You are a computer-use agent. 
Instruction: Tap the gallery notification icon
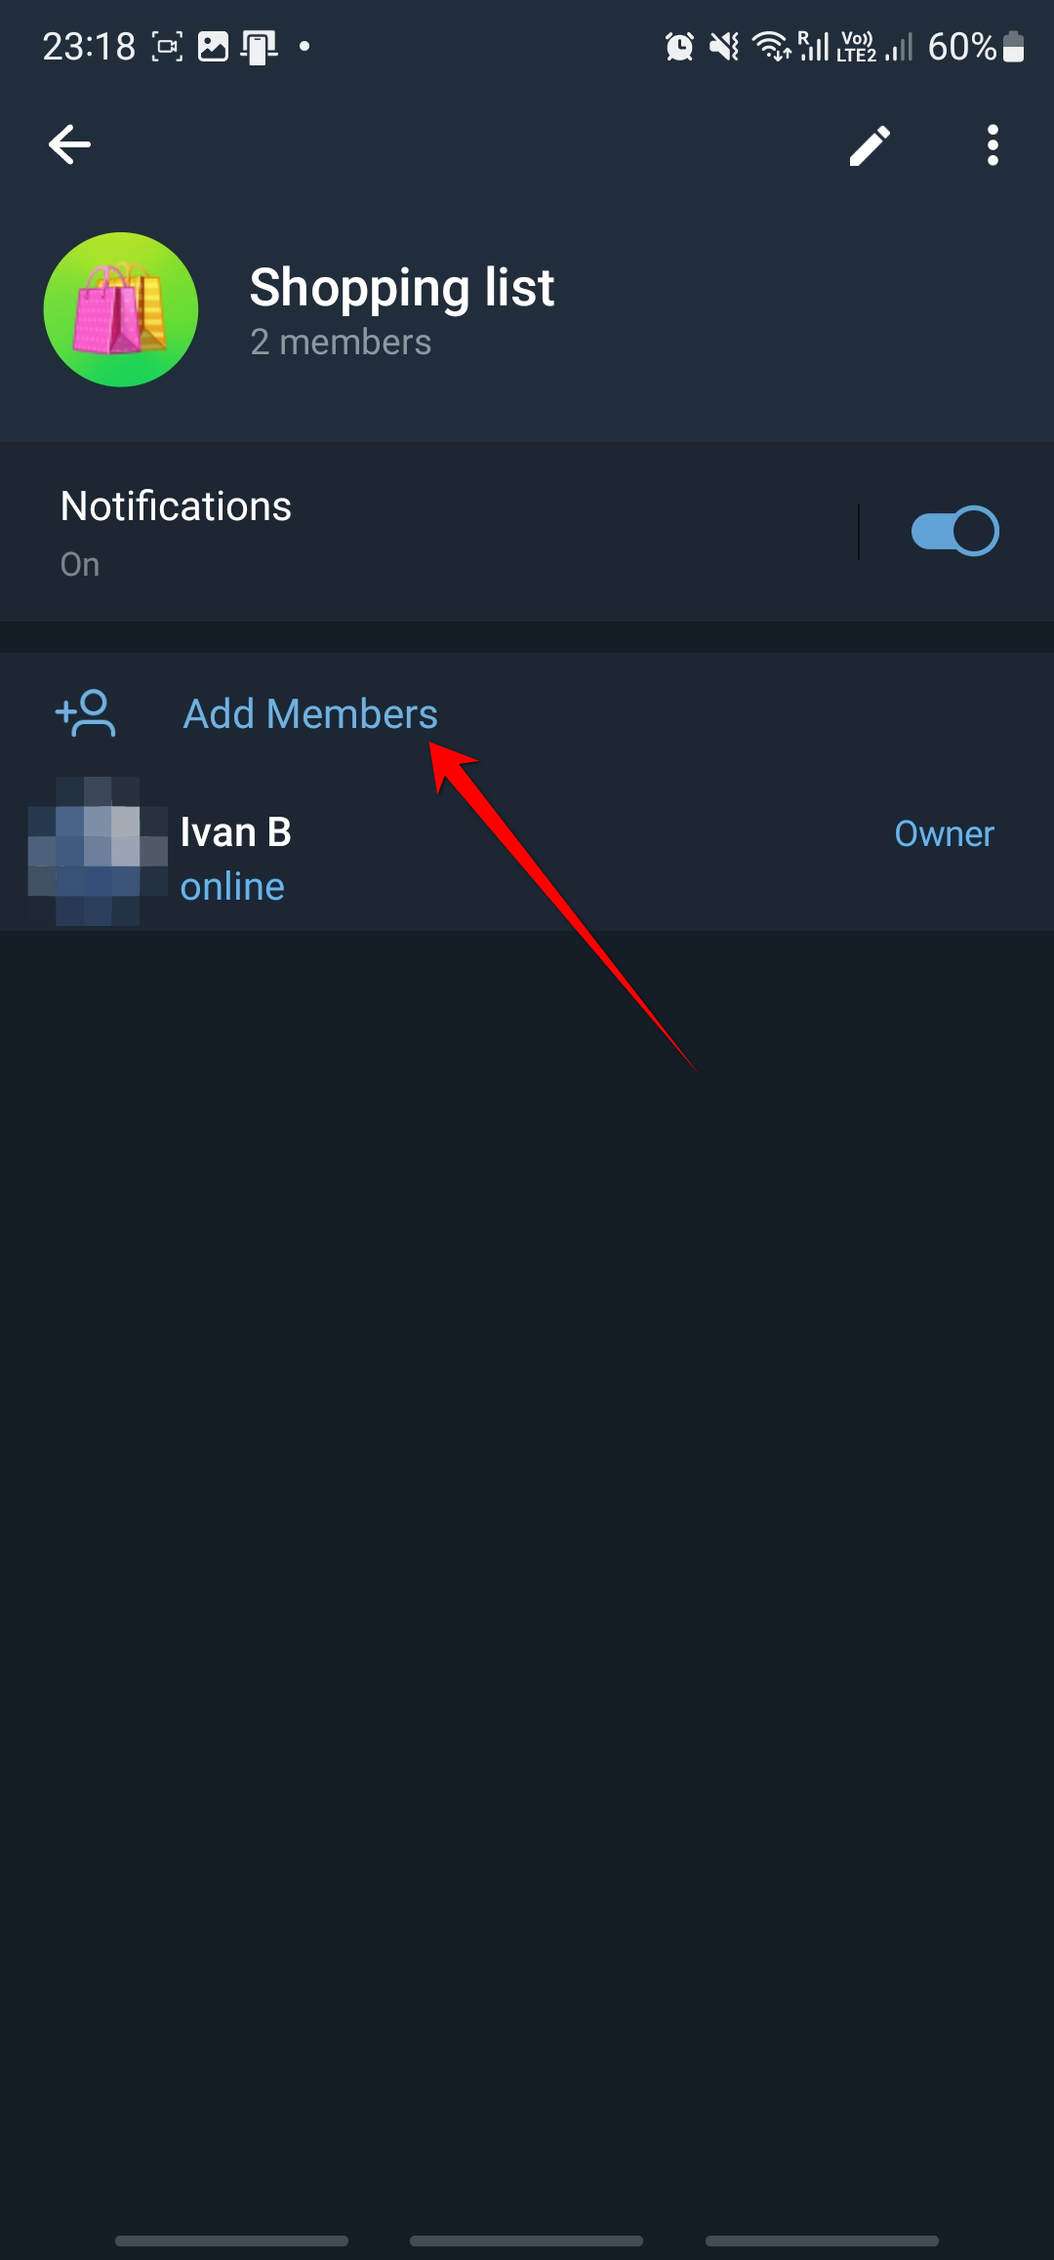click(x=213, y=46)
